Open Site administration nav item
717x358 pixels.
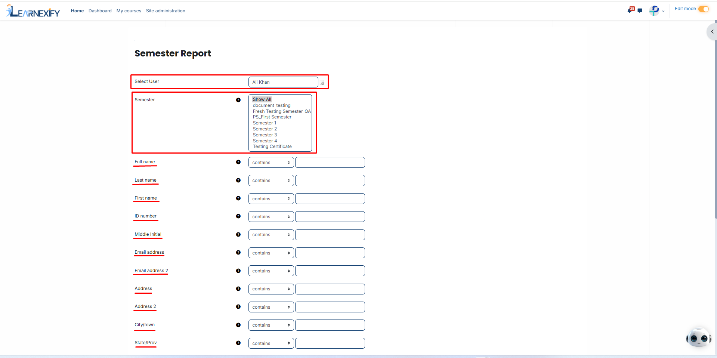click(x=166, y=11)
